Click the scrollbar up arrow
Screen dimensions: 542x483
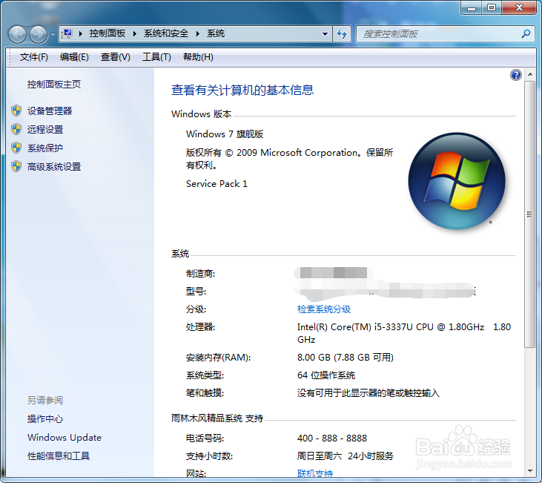529,74
